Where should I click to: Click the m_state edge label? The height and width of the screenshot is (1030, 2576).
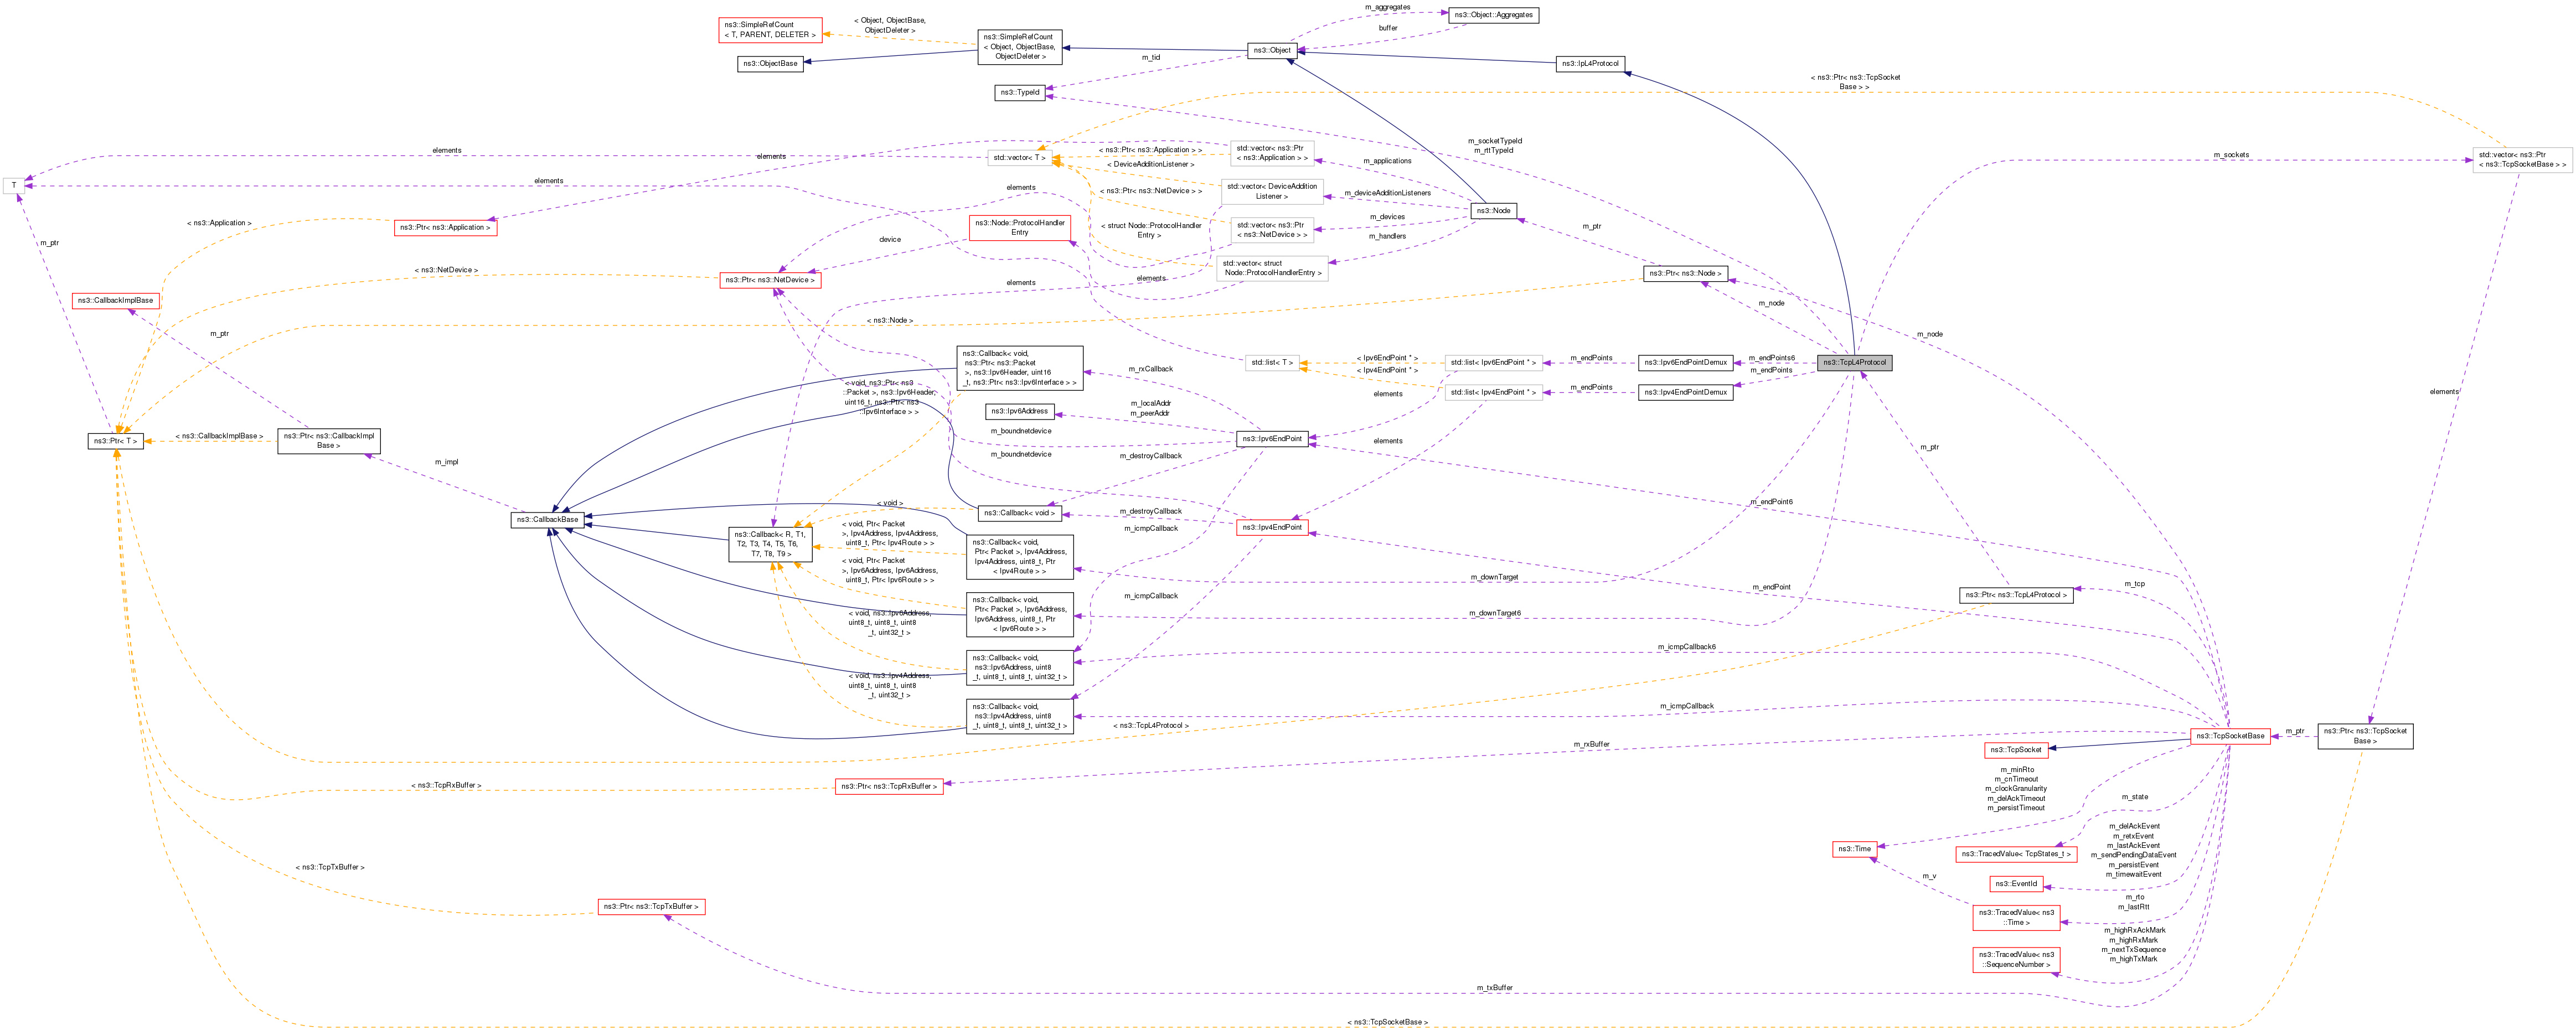pos(2134,797)
